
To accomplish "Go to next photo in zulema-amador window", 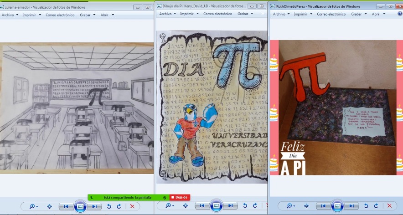I will (94, 206).
